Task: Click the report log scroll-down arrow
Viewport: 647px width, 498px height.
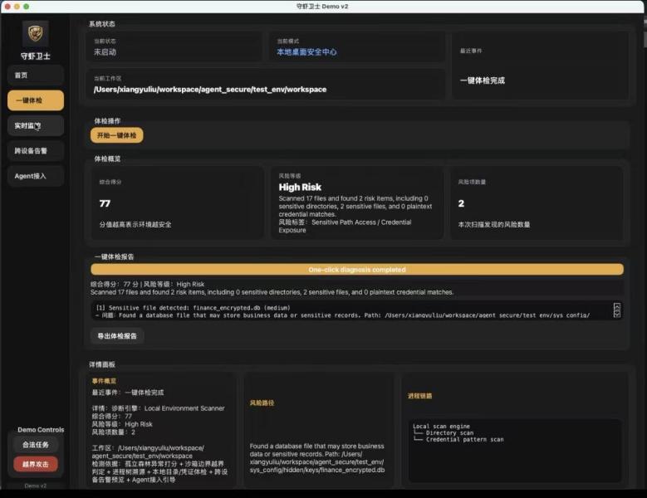Action: (617, 314)
